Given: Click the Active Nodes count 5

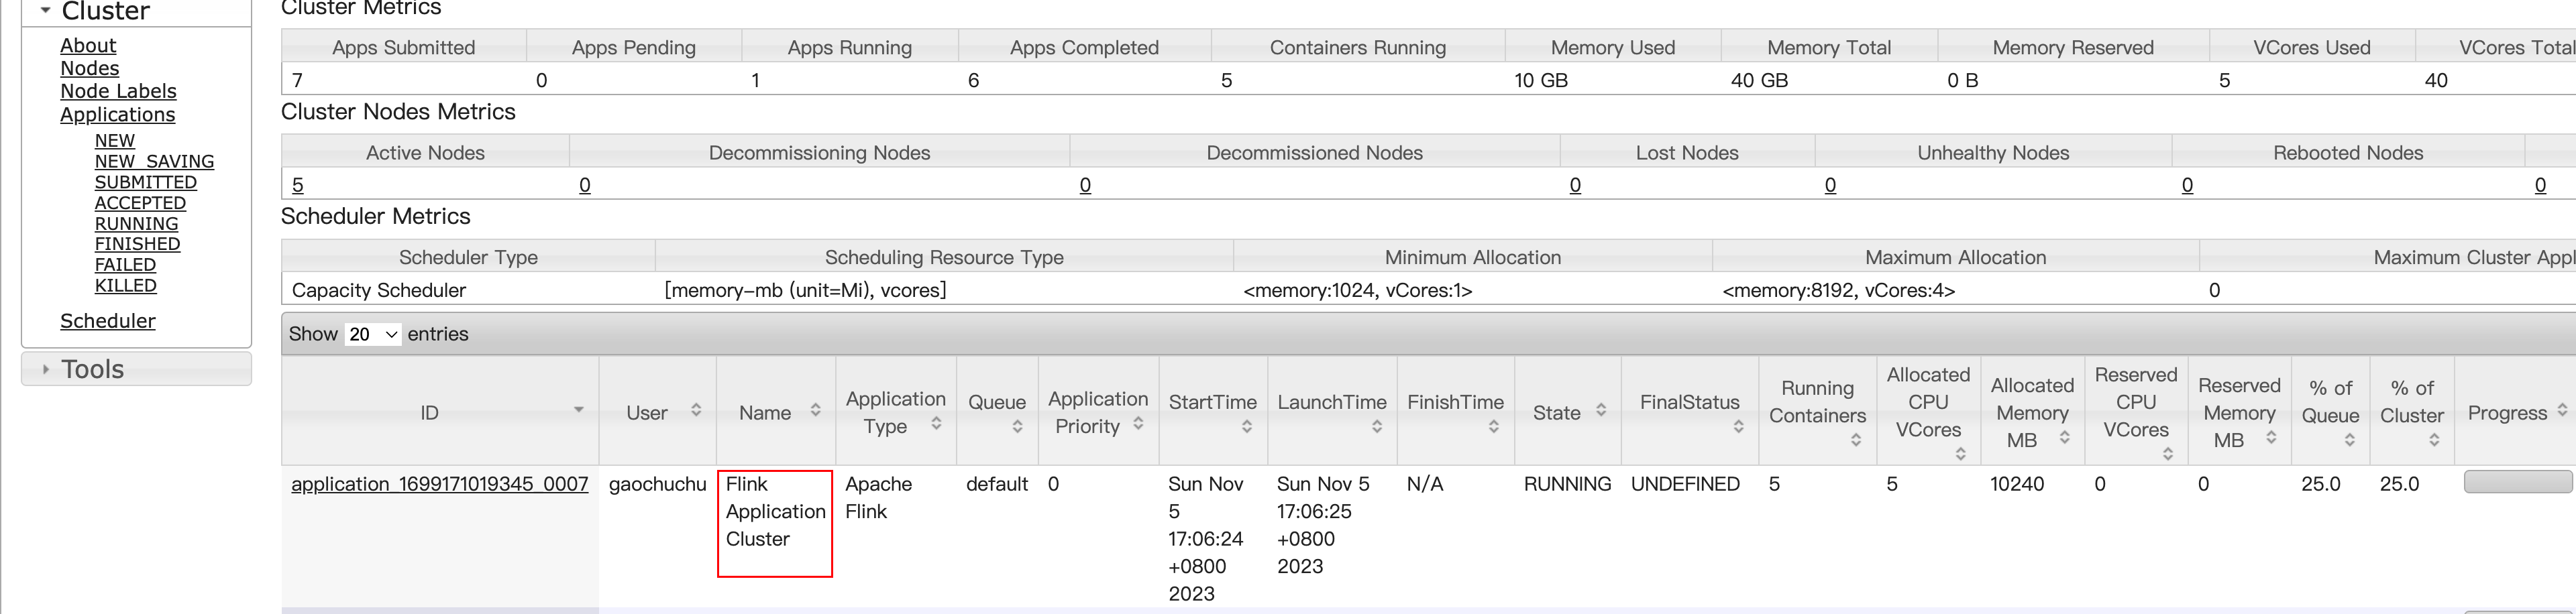Looking at the screenshot, I should 297,185.
